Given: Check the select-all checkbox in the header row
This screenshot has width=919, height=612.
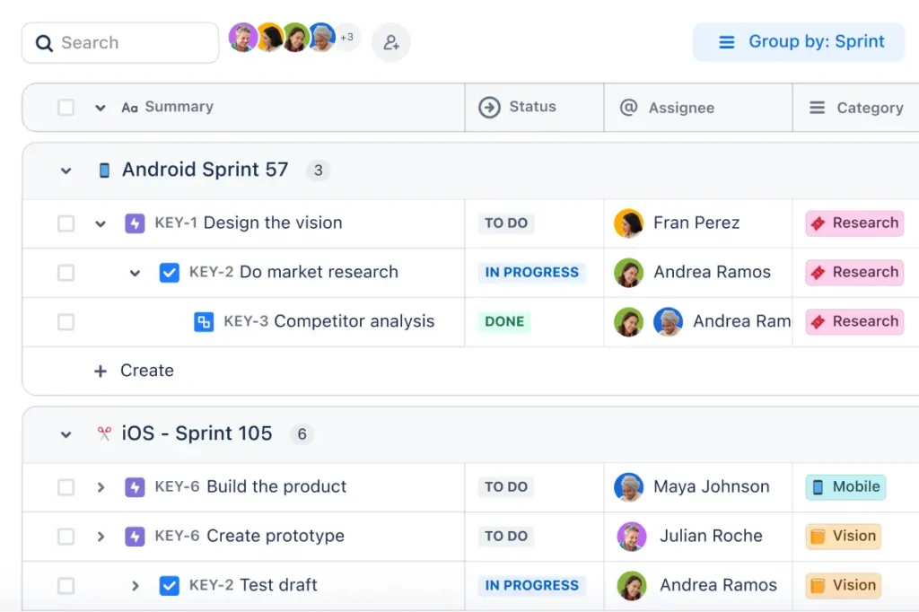Looking at the screenshot, I should (x=66, y=107).
